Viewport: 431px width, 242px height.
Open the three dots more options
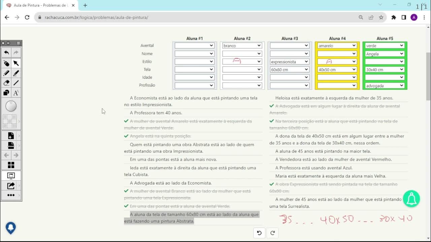[x=11, y=195]
